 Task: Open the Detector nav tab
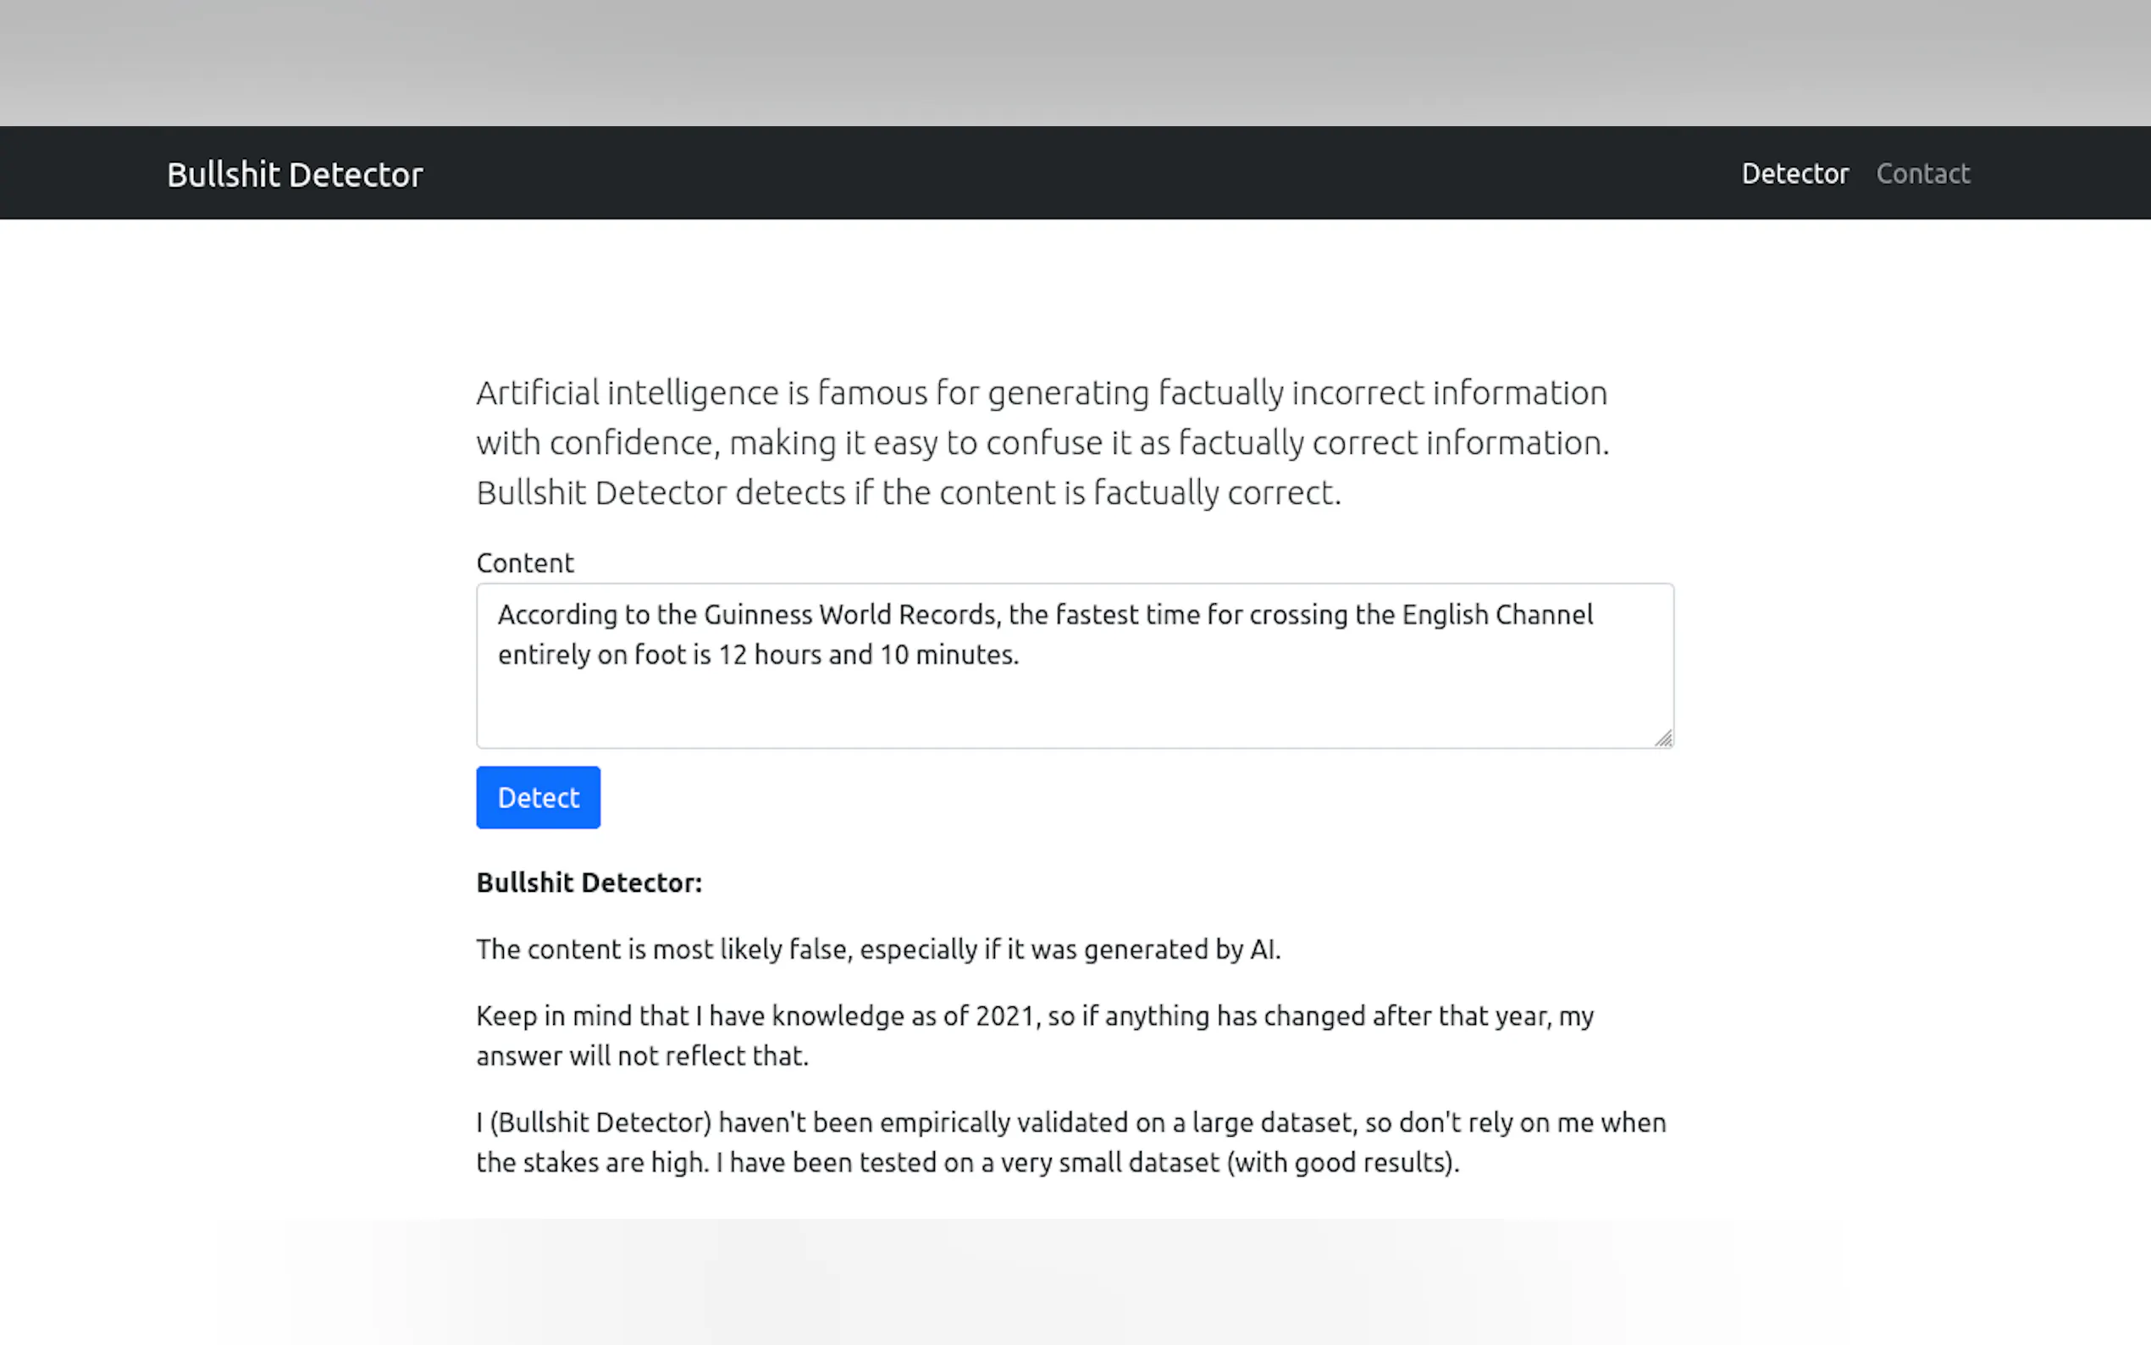(1794, 174)
